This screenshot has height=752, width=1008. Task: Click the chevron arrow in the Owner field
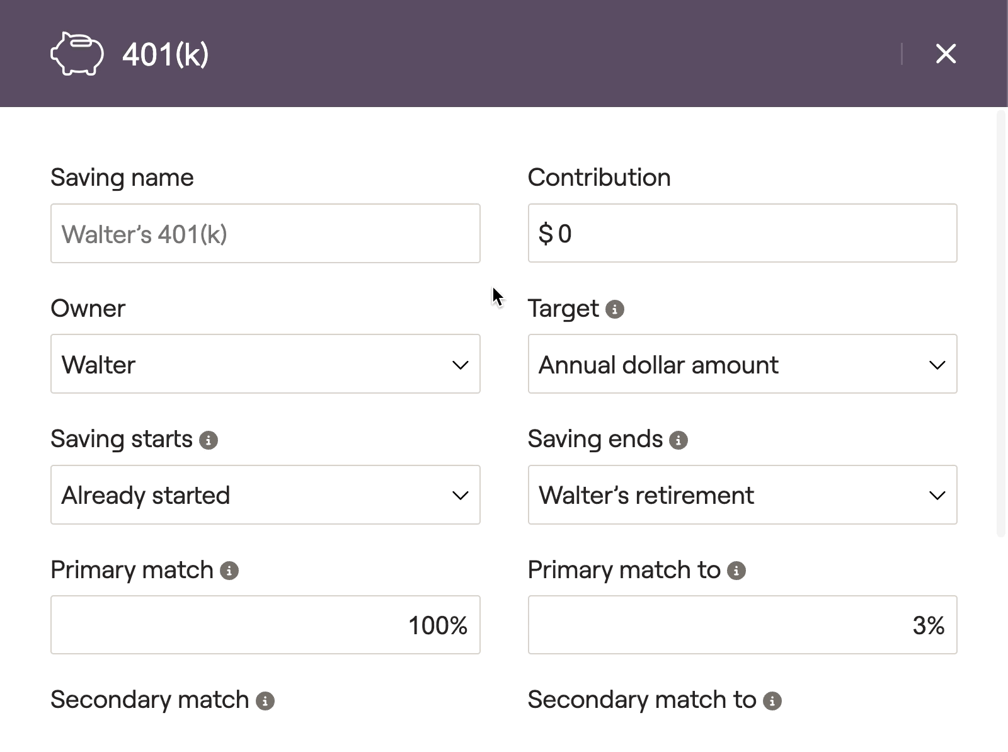pyautogui.click(x=461, y=365)
